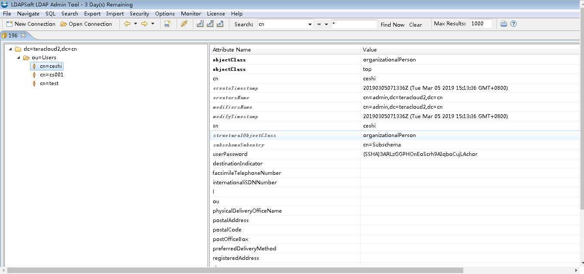Open the forward navigation history dropdown
Screen dimensions: 584x274
153,24
